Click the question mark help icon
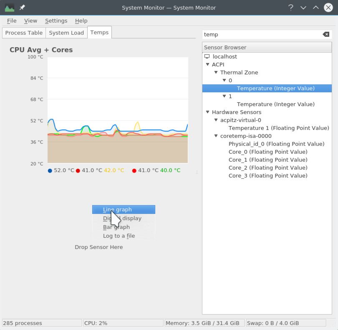The width and height of the screenshot is (338, 330). click(x=291, y=8)
